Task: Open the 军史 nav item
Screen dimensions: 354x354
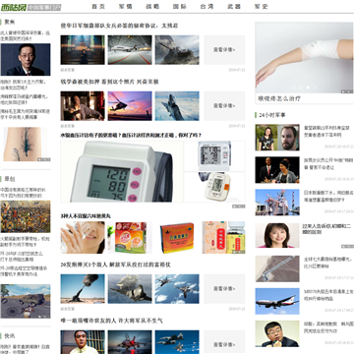Action: click(261, 7)
